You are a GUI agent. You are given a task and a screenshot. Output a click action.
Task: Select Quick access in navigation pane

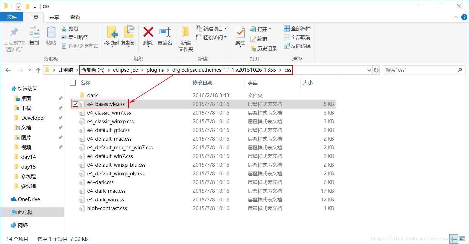click(28, 89)
